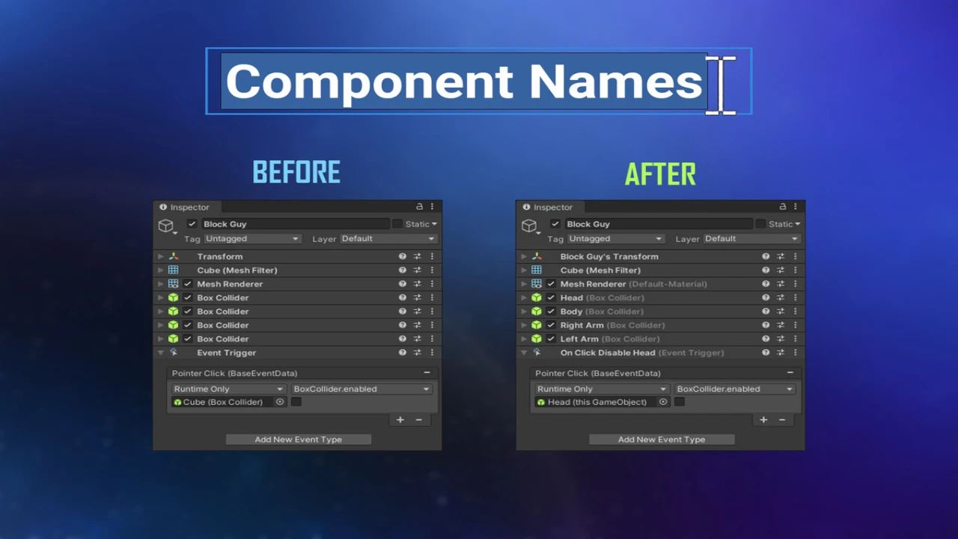Click the lock icon in the BEFORE Inspector

419,207
